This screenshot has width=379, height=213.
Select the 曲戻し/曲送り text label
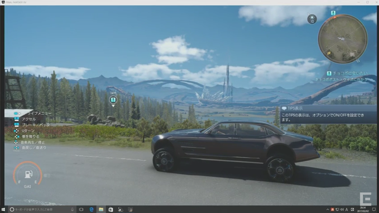pyautogui.click(x=34, y=147)
